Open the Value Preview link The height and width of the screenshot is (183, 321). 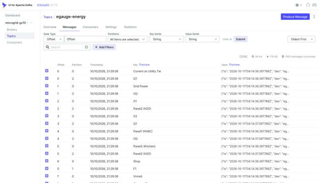pyautogui.click(x=235, y=64)
